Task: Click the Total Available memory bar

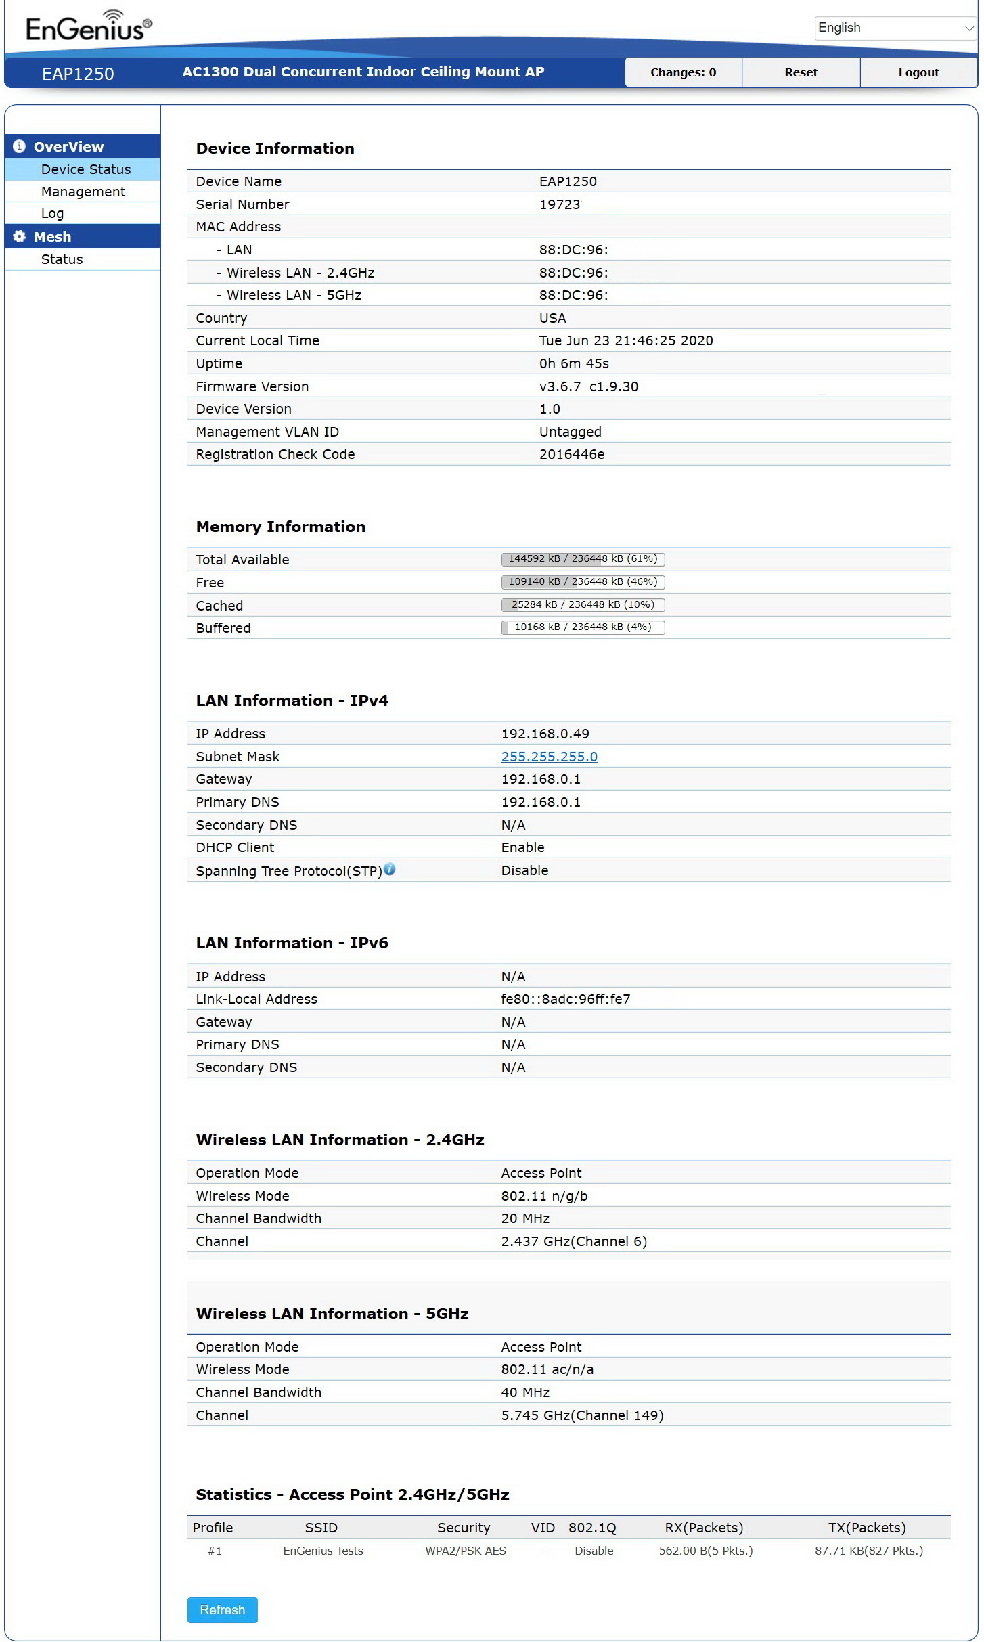Action: (583, 559)
